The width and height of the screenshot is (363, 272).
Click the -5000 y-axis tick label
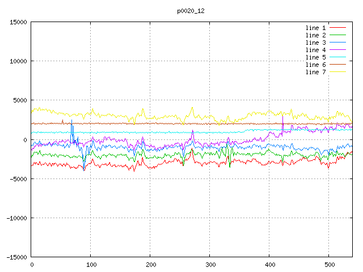click(x=18, y=178)
